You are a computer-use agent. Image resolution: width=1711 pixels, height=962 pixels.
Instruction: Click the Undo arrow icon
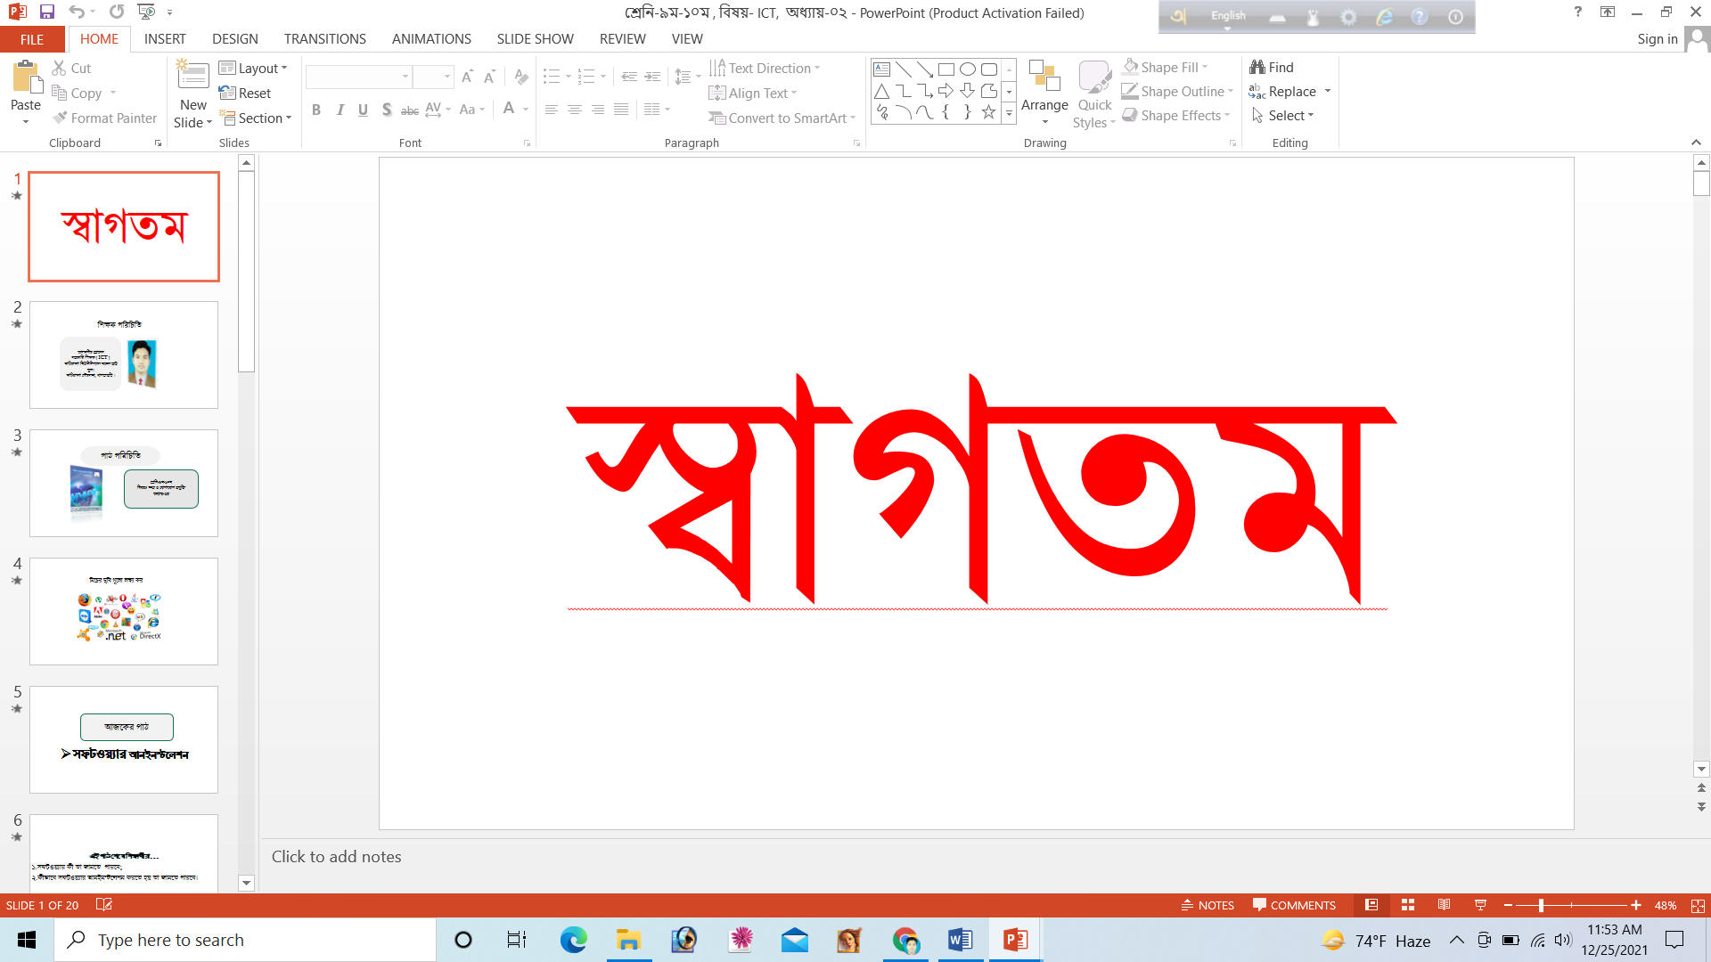click(77, 12)
